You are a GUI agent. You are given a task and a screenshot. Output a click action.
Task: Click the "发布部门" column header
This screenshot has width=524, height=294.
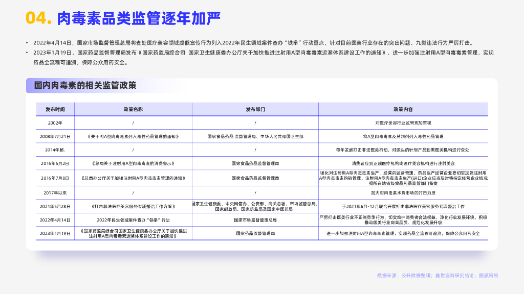tap(255, 110)
